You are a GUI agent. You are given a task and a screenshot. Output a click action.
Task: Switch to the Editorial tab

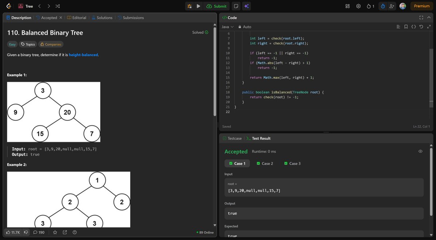pyautogui.click(x=77, y=17)
